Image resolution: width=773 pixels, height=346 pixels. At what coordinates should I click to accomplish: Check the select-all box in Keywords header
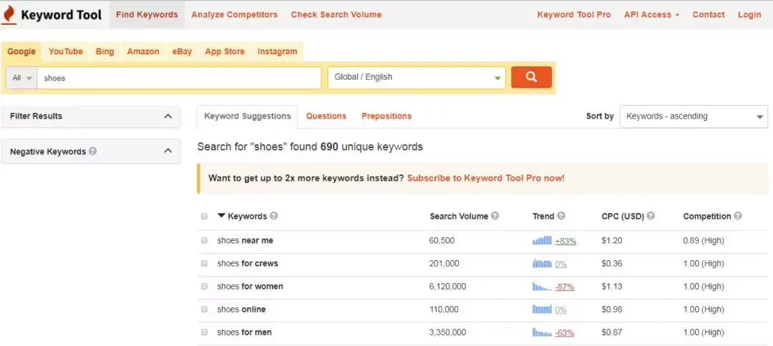[x=204, y=216]
